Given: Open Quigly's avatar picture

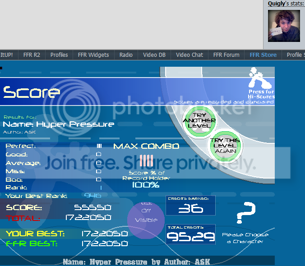Looking at the screenshot, I should pos(284,26).
